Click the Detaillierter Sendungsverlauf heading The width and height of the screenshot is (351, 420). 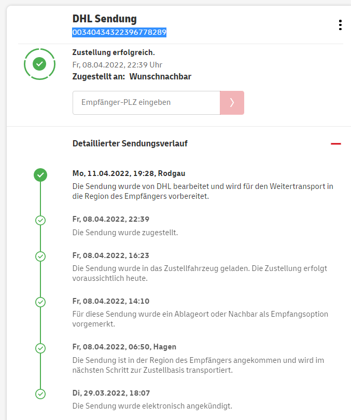click(130, 144)
